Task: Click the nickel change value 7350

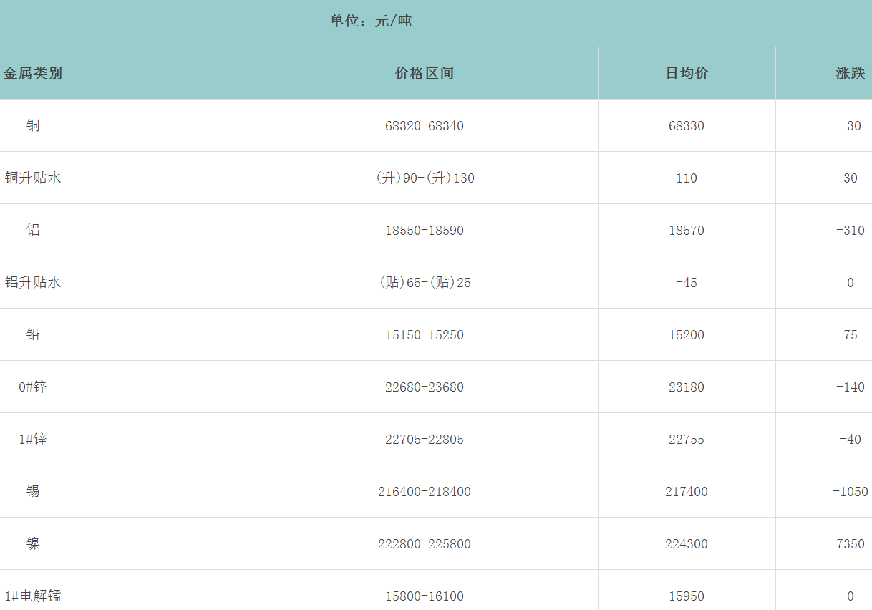Action: pyautogui.click(x=850, y=544)
